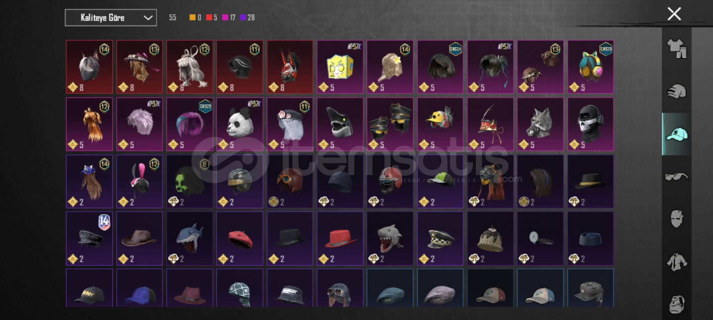Screen dimensions: 713x320
Task: Choose the white cat-ear hood item
Action: coord(89,67)
